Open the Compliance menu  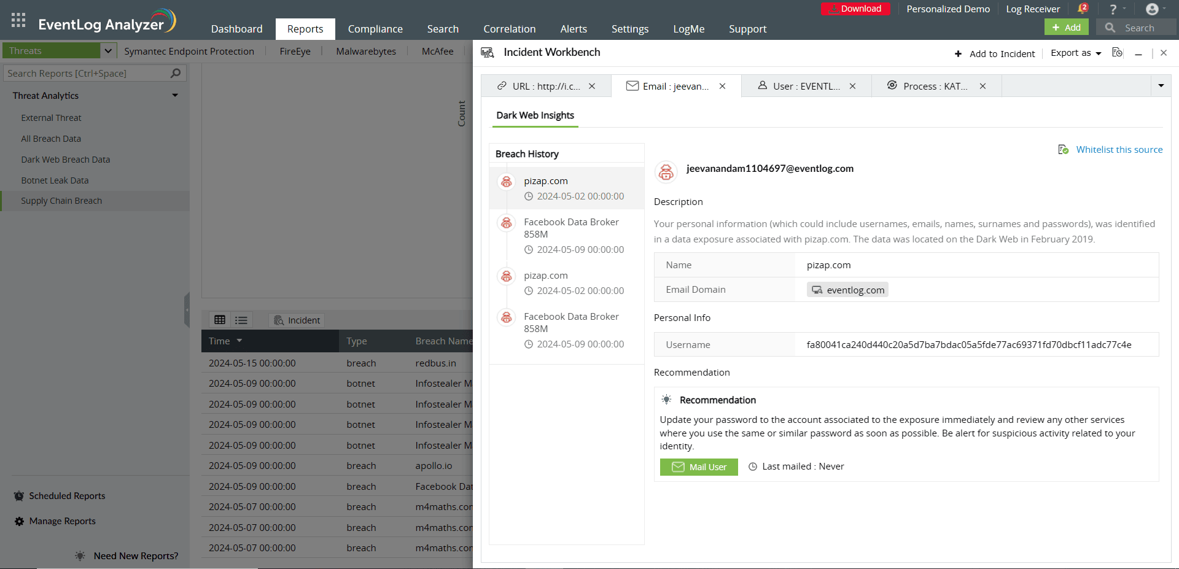tap(375, 29)
